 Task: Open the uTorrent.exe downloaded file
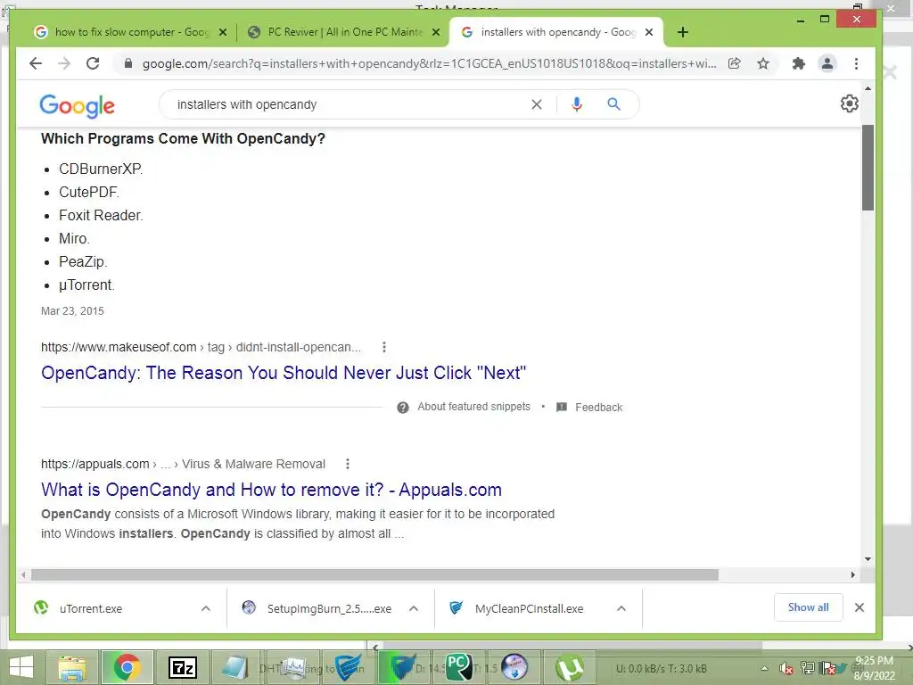point(91,608)
